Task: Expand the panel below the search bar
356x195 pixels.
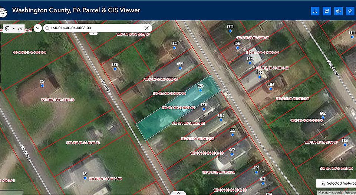Action: tap(93, 33)
